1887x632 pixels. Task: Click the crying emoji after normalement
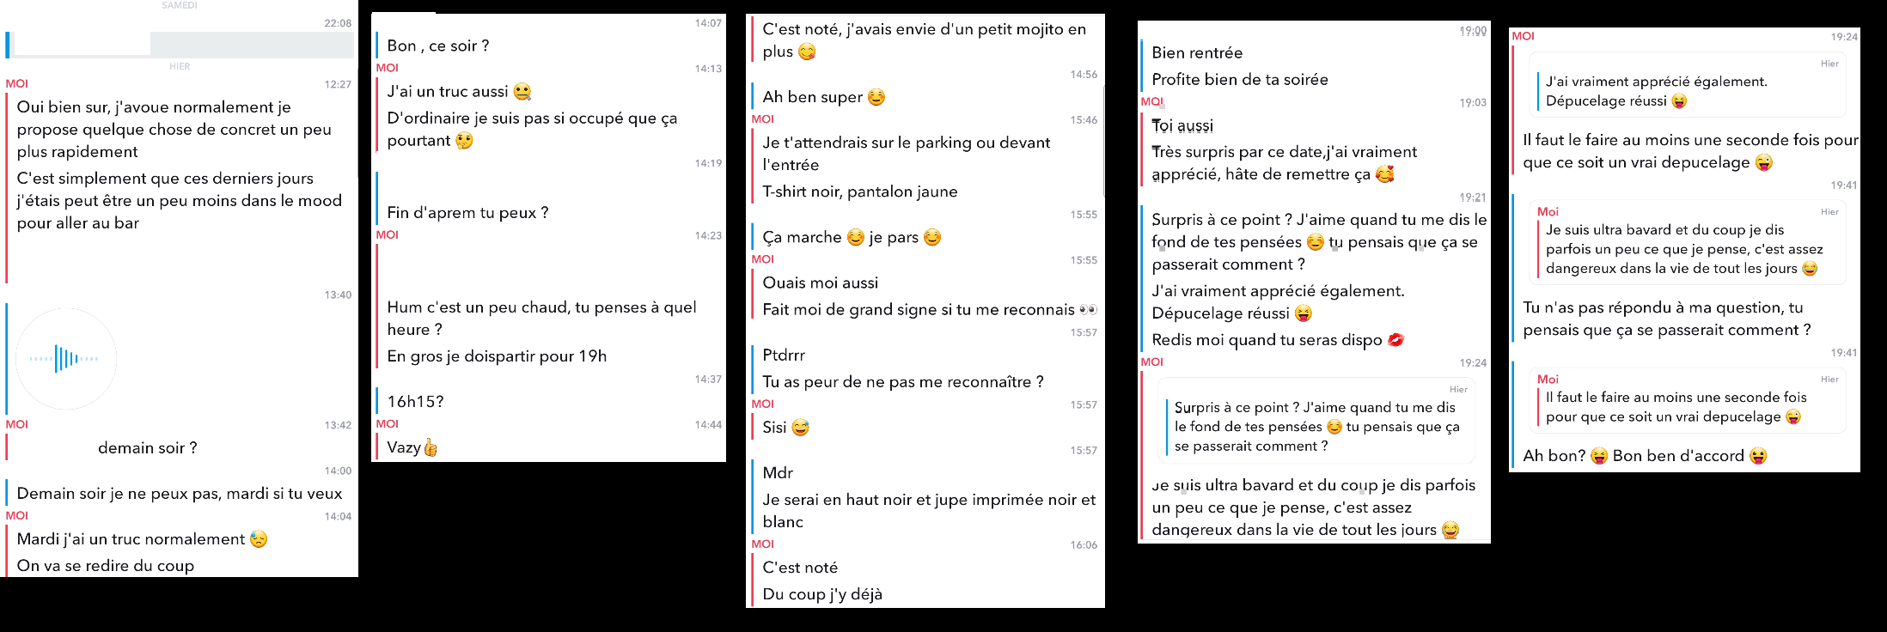259,539
